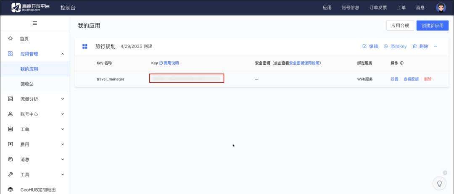Click the 工单 sidebar icon
The height and width of the screenshot is (194, 454).
(x=11, y=129)
